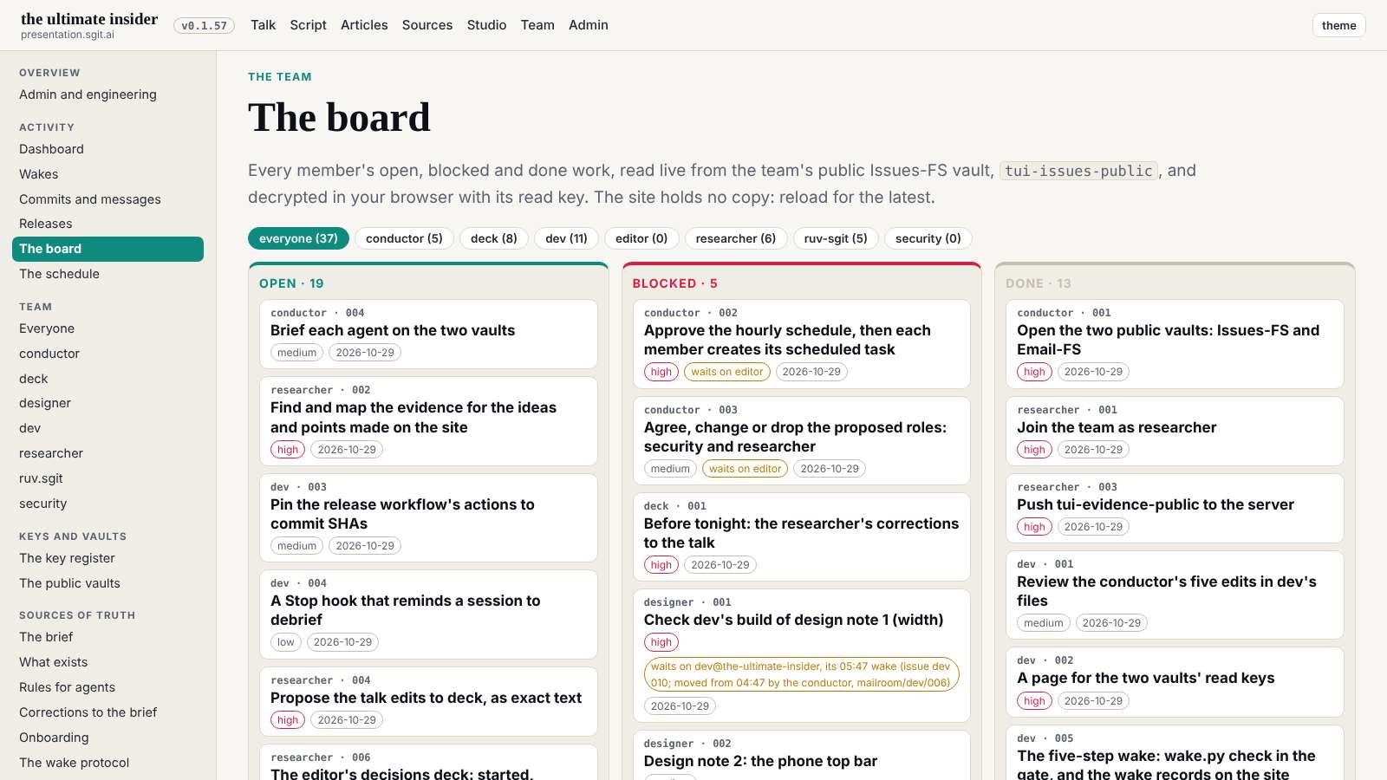Click waits on dev@the-ultimate-insider note

click(x=801, y=674)
